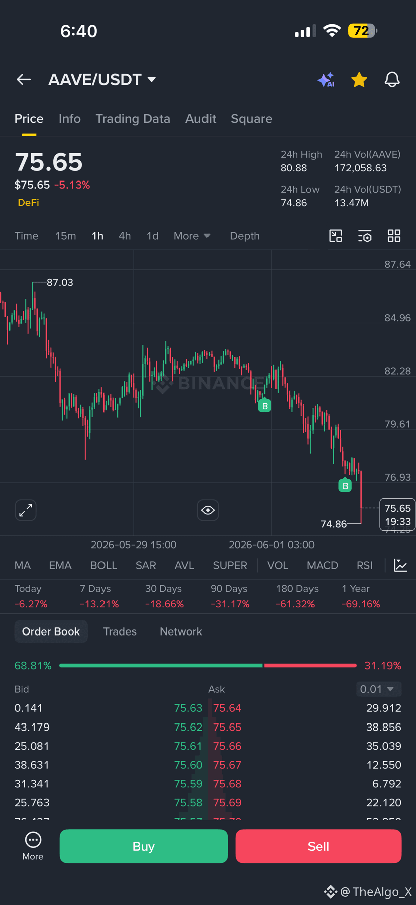Select the Order Book tab

[51, 631]
